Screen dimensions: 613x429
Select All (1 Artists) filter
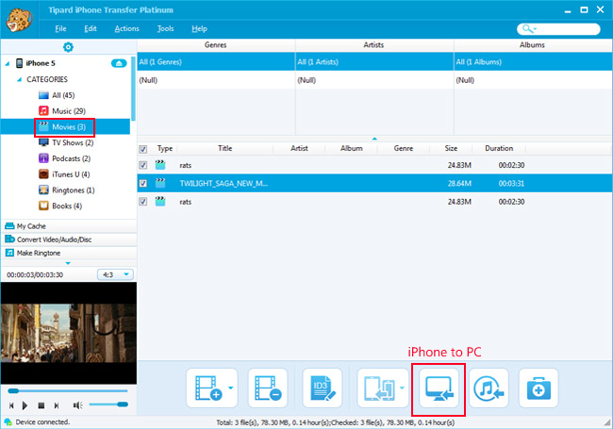tap(374, 61)
